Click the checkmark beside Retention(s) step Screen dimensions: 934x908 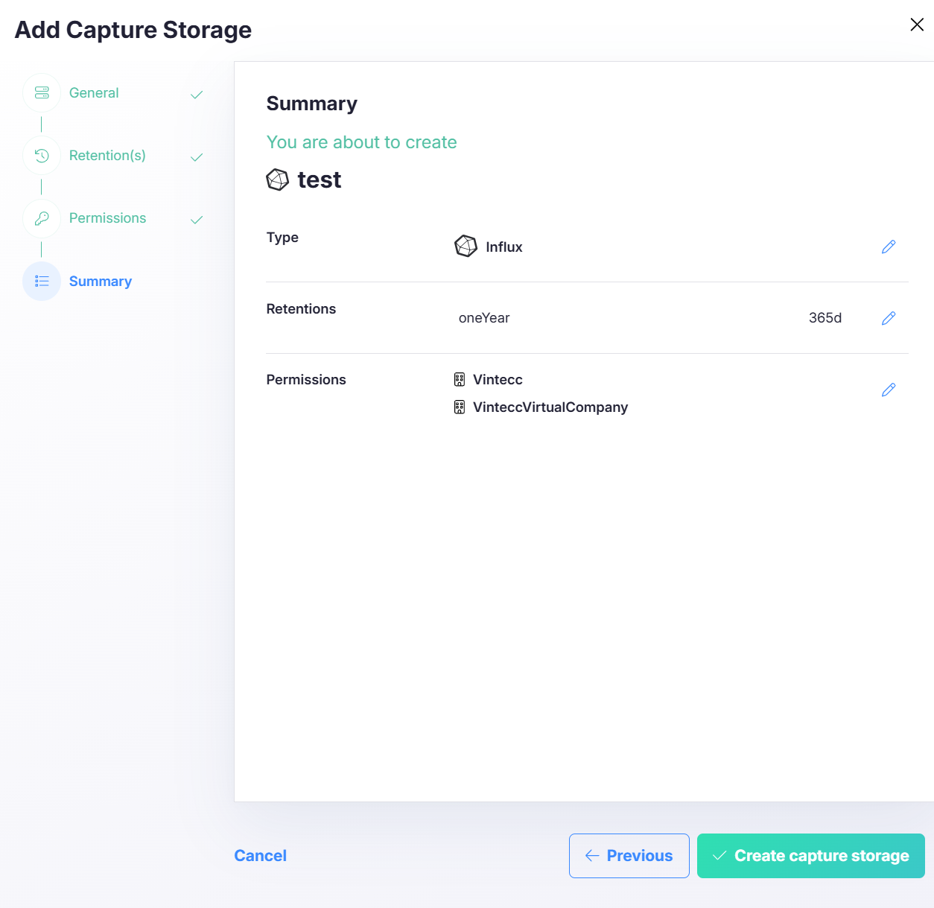(x=197, y=157)
